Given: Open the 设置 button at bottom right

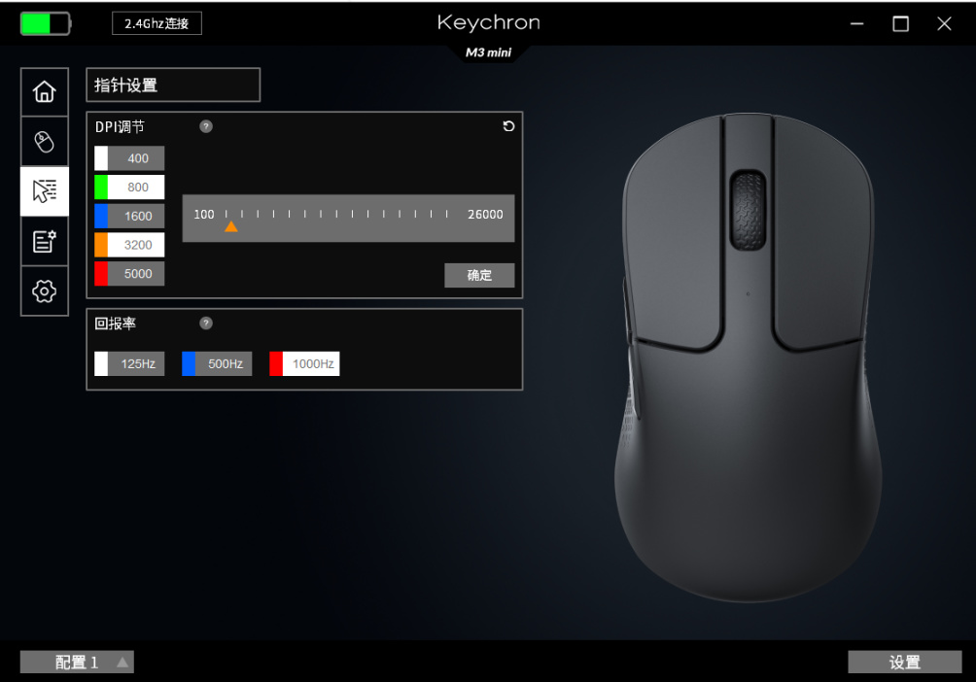Looking at the screenshot, I should tap(904, 662).
